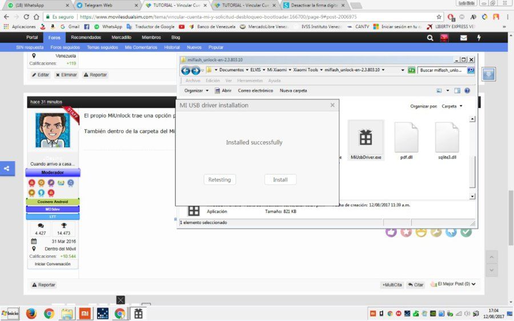Screen dimensions: 514x321
Task: Close the MI USB driver installation dialog
Action: [x=332, y=105]
